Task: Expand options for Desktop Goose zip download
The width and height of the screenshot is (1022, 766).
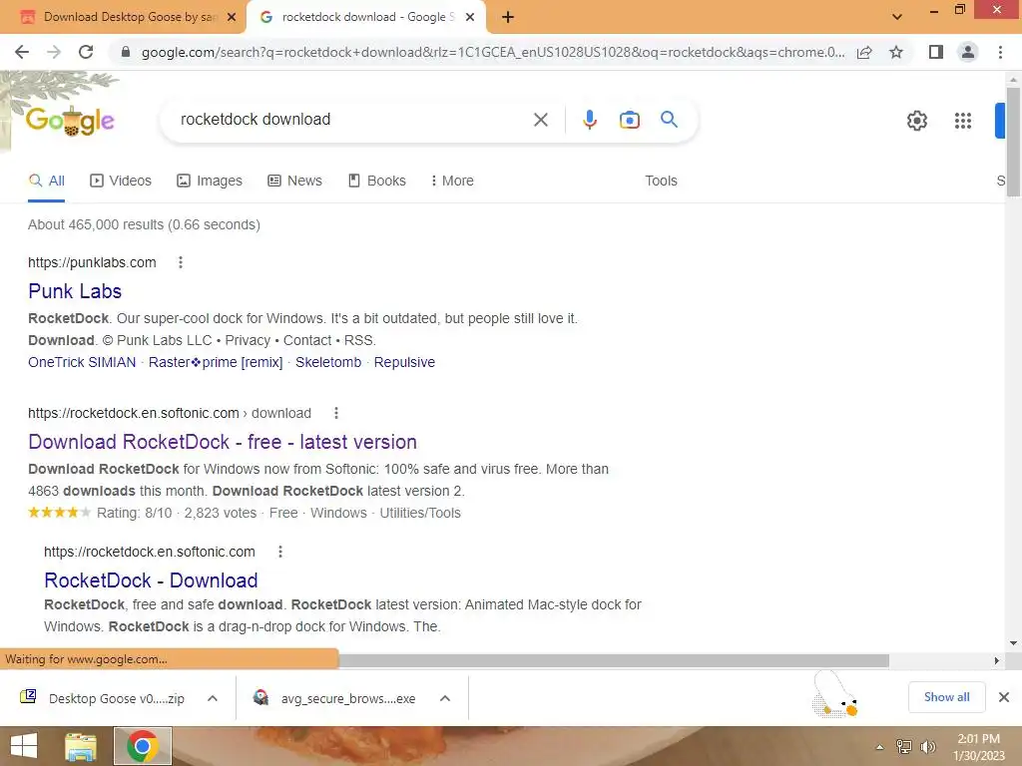Action: tap(213, 698)
